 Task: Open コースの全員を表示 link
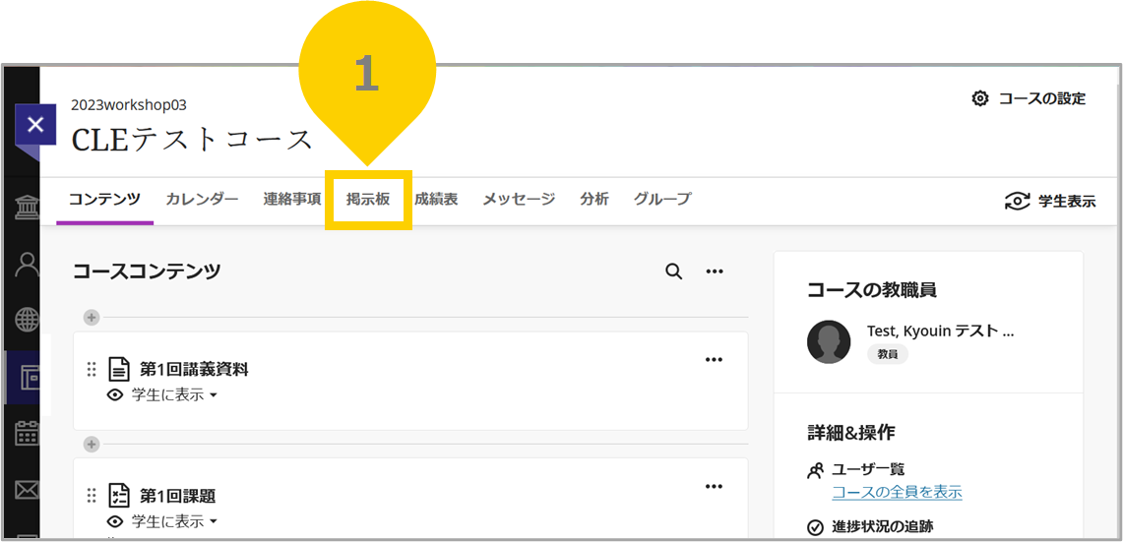click(897, 492)
